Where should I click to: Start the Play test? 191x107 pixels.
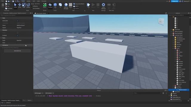[88, 6]
